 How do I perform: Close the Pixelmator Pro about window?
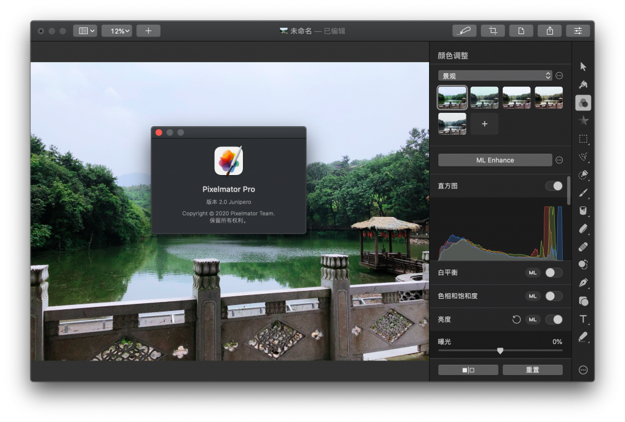[x=159, y=132]
